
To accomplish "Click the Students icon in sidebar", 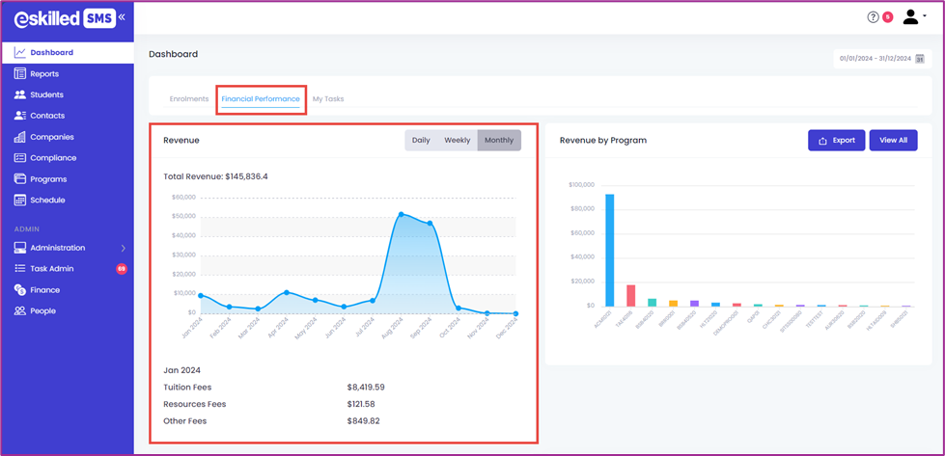I will [20, 94].
